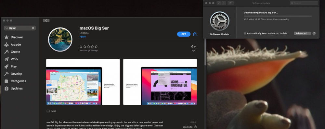Open the Safari Visions in Architecture screenshot
This screenshot has height=129, width=325.
click(x=160, y=82)
